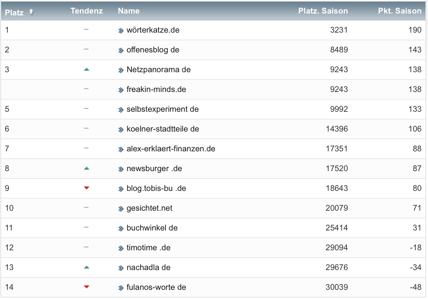Click the rank number 10
The image size is (428, 299).
tap(9, 208)
